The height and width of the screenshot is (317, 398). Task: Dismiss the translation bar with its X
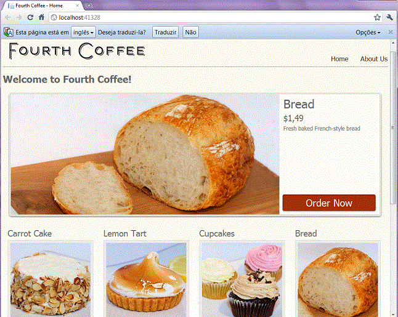point(391,32)
